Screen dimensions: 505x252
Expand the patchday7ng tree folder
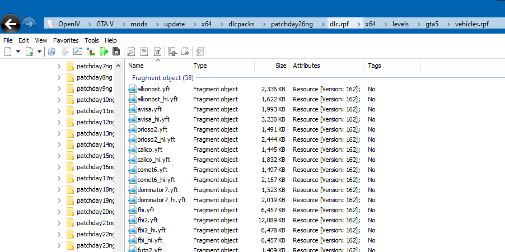[x=59, y=66]
